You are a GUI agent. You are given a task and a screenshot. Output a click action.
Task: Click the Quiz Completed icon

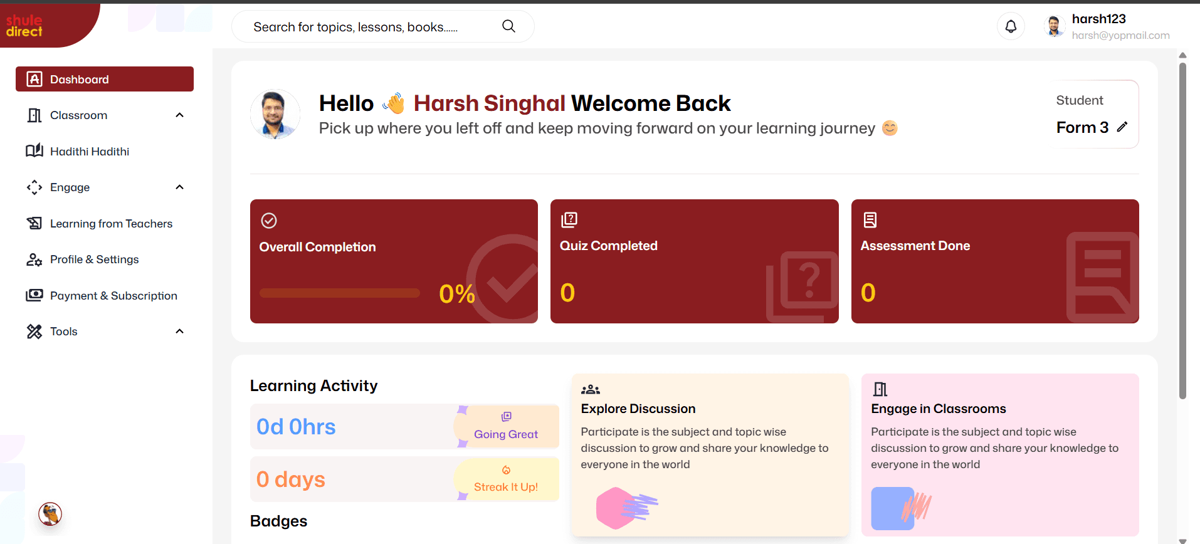(x=569, y=219)
